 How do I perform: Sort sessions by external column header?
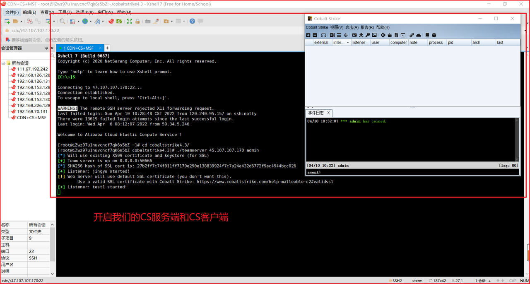(x=323, y=42)
